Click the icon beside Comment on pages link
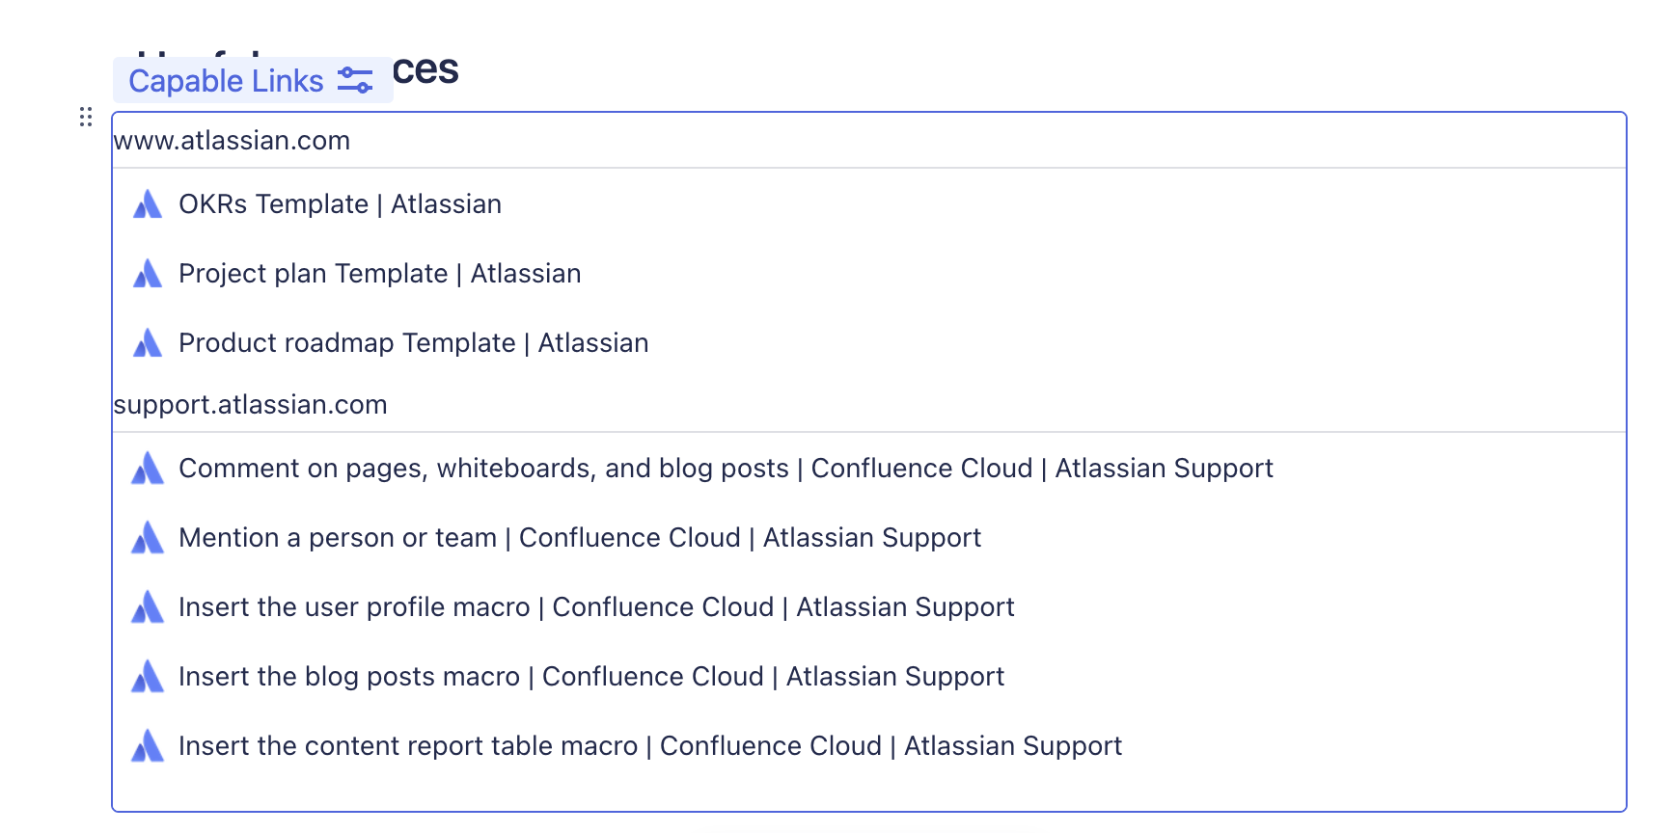The image size is (1673, 833). (148, 469)
